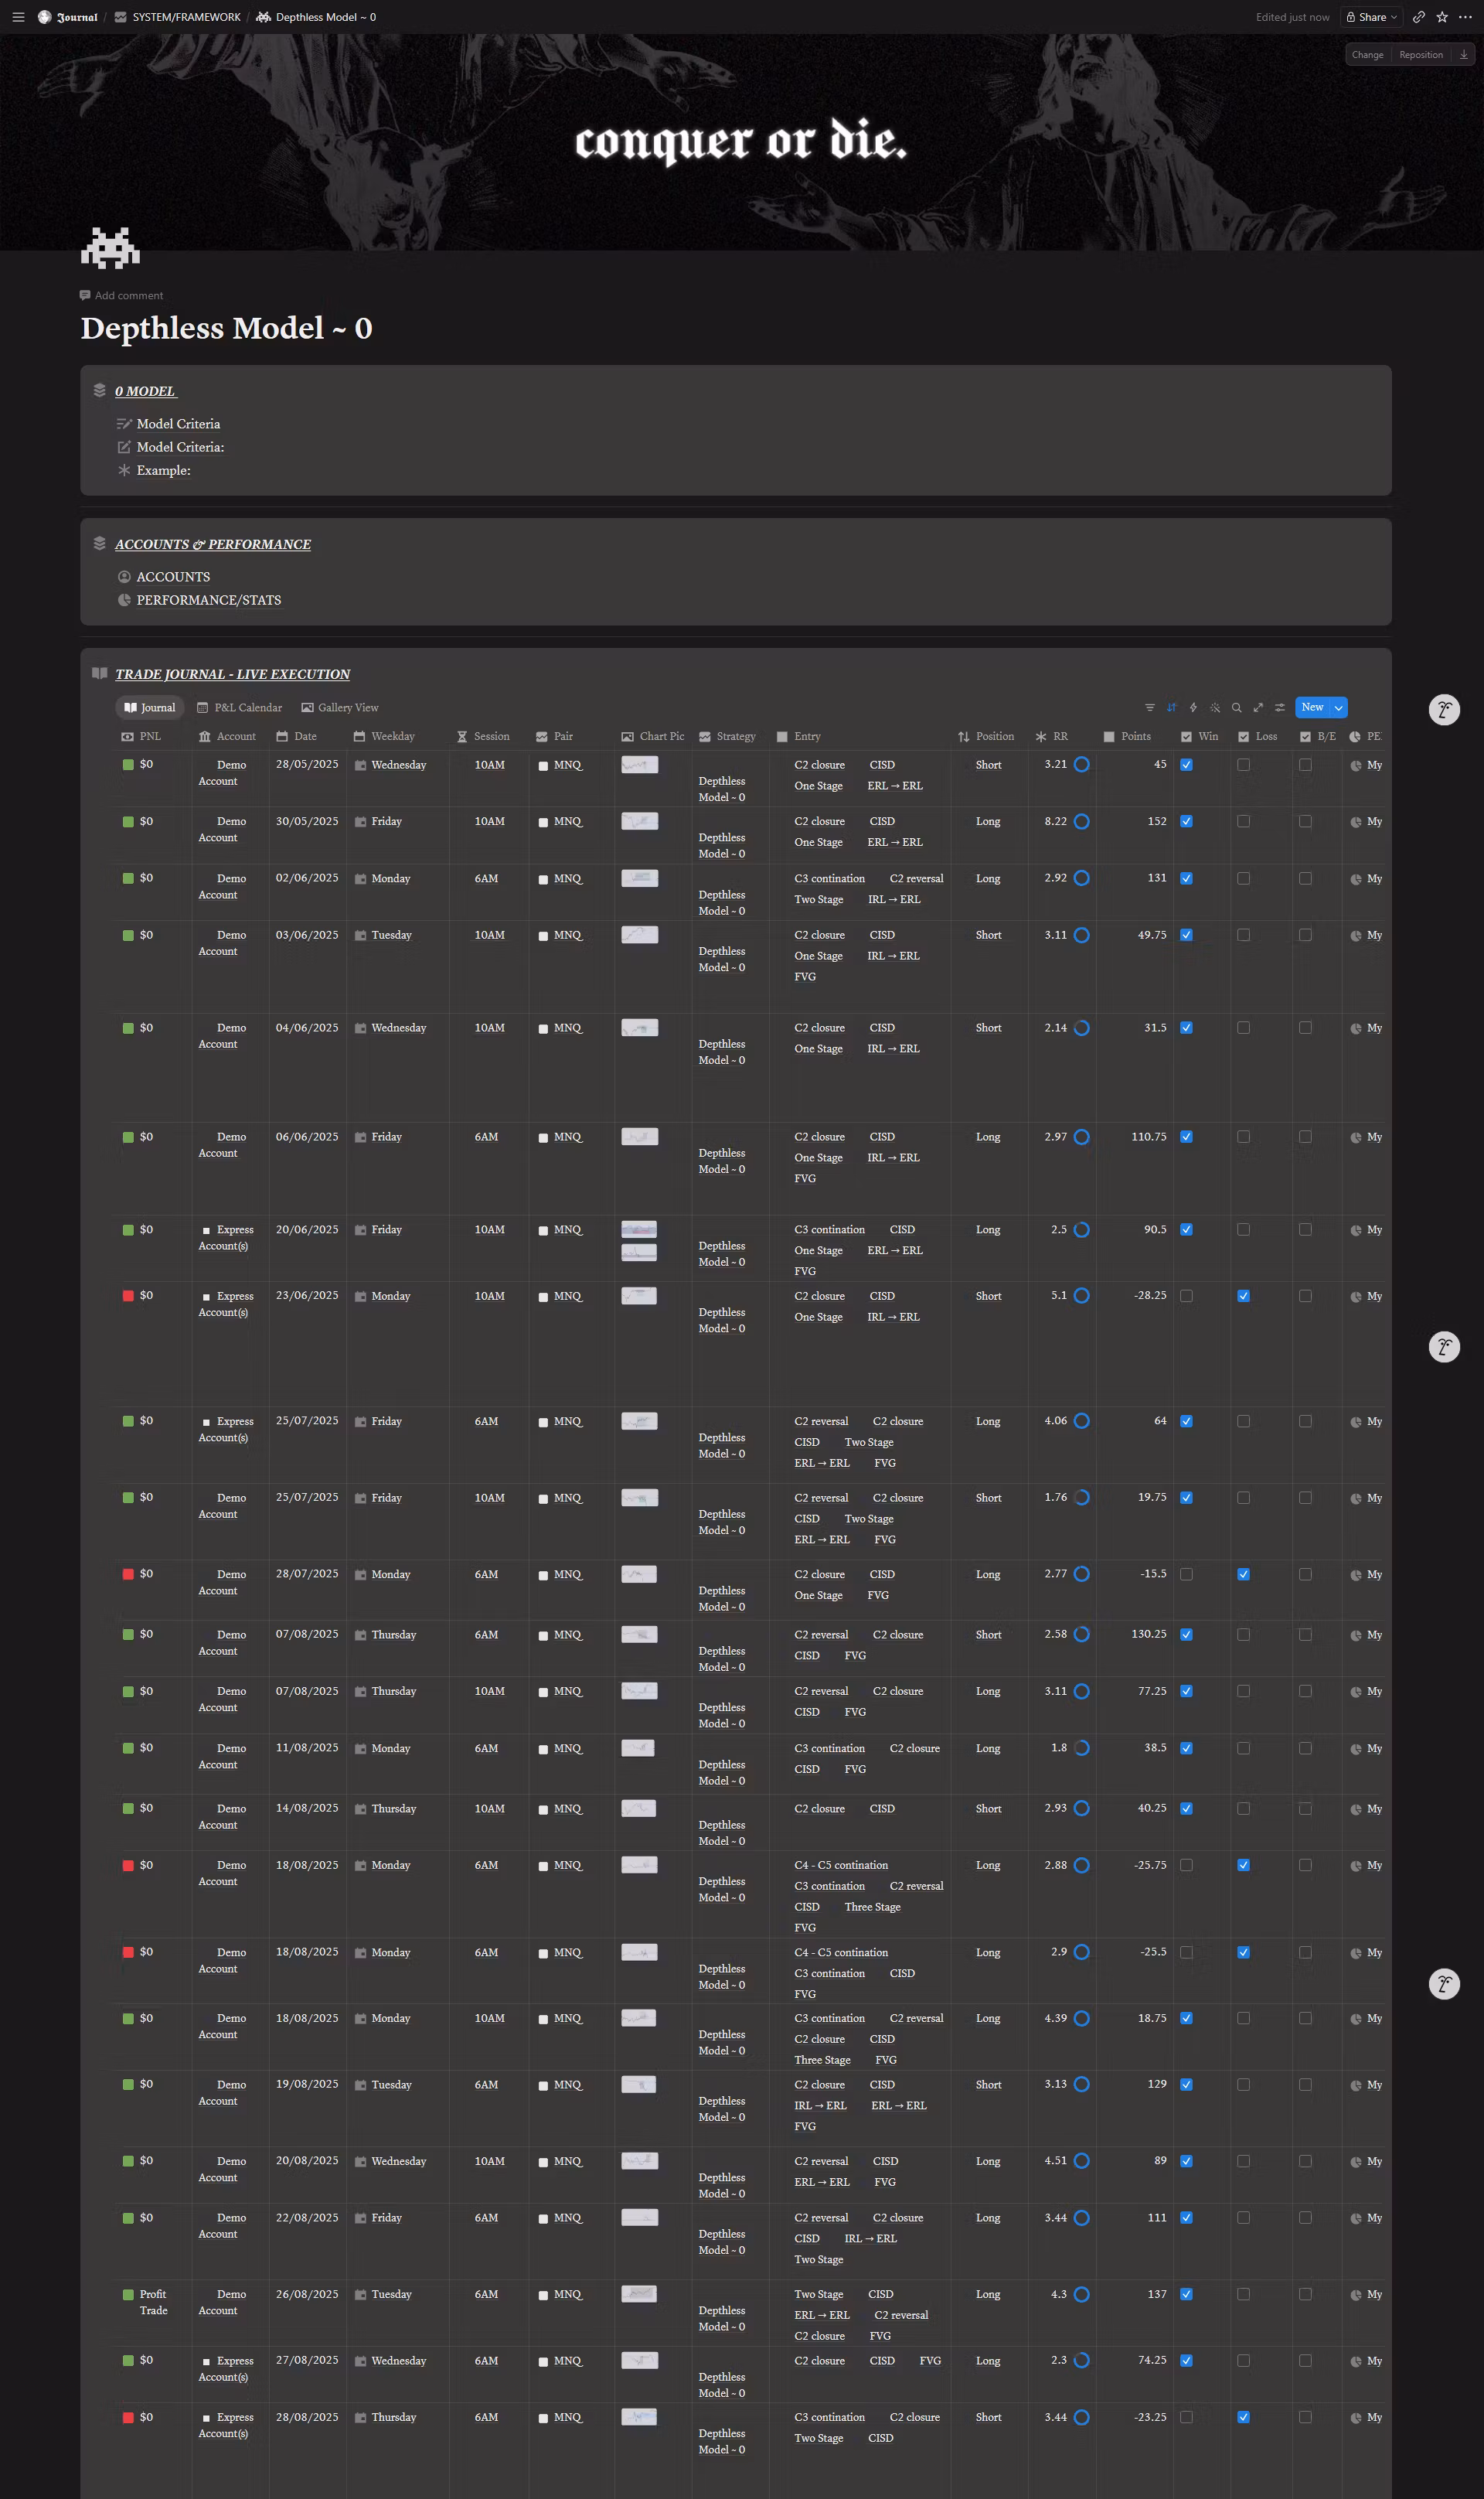
Task: Open database in full page view
Action: (1258, 707)
